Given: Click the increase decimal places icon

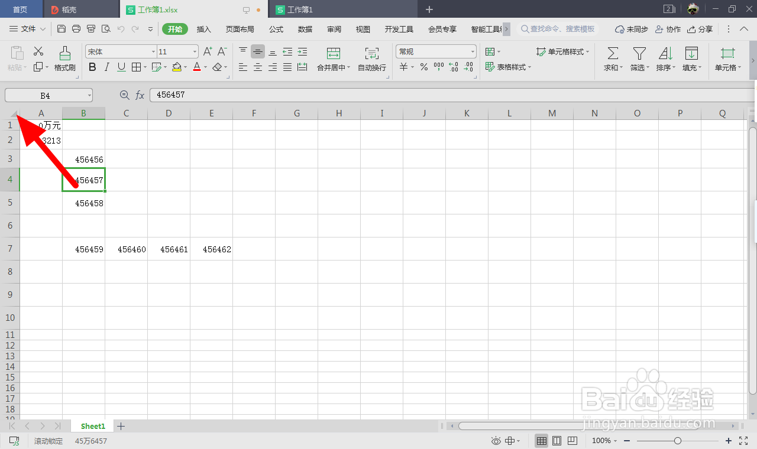Looking at the screenshot, I should (454, 67).
